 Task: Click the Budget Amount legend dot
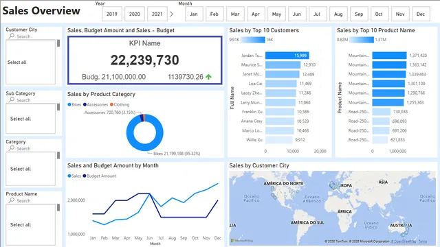coord(85,176)
